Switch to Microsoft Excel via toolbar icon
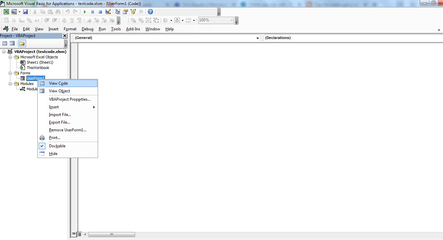The width and height of the screenshot is (443, 240). click(6, 12)
